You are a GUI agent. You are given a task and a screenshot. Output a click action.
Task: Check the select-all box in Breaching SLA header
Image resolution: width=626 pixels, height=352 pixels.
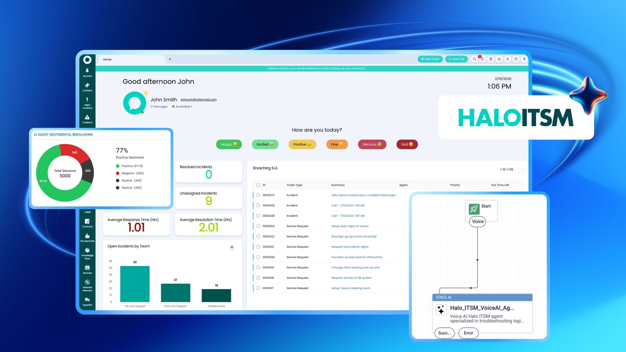pos(258,185)
